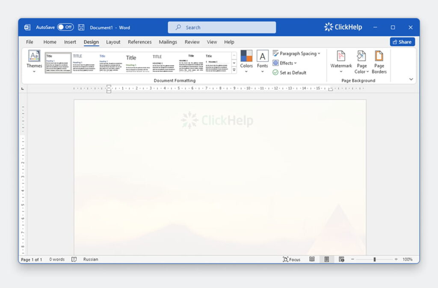
Task: Switch to Web Layout view
Action: click(340, 259)
